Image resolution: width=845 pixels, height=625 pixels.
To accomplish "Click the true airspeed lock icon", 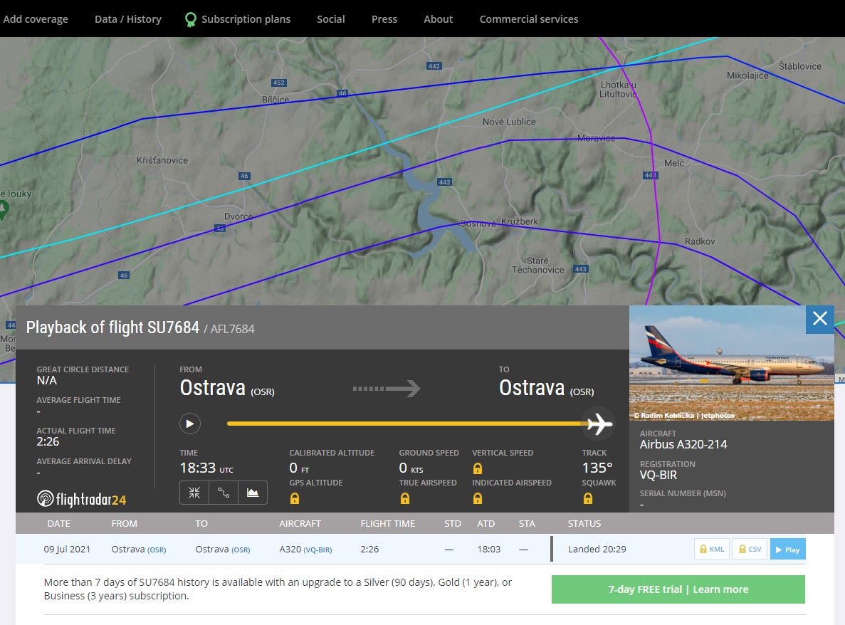I will tap(405, 498).
